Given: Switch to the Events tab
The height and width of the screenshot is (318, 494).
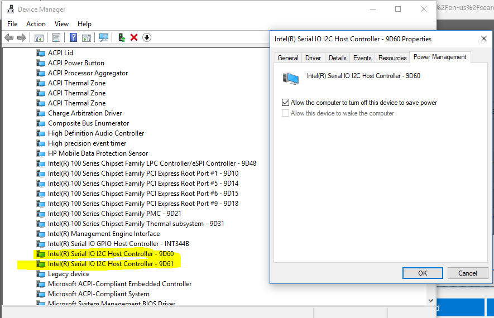Looking at the screenshot, I should click(362, 58).
